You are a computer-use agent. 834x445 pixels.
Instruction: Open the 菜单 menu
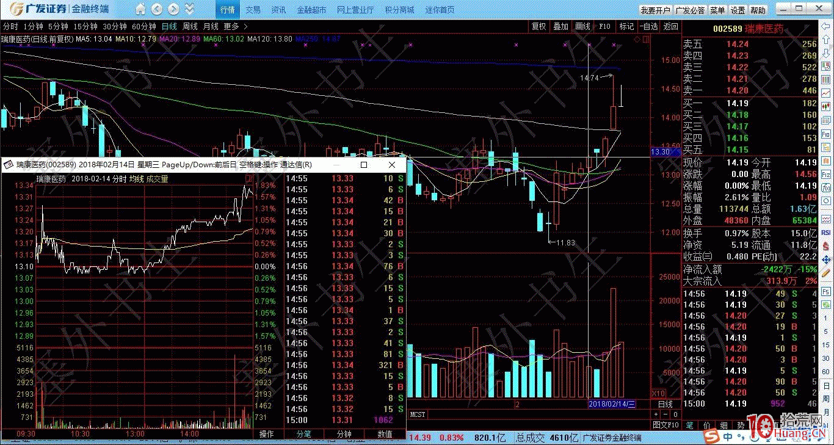718,10
